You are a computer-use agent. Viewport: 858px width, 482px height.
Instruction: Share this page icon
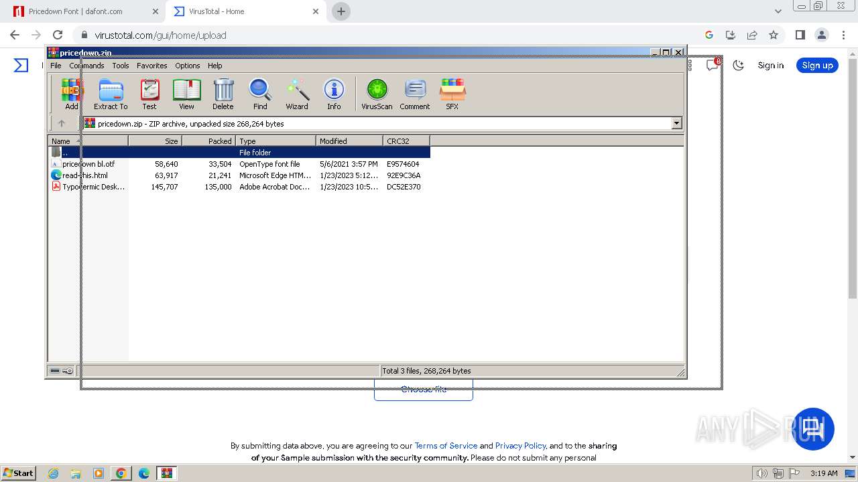point(752,35)
